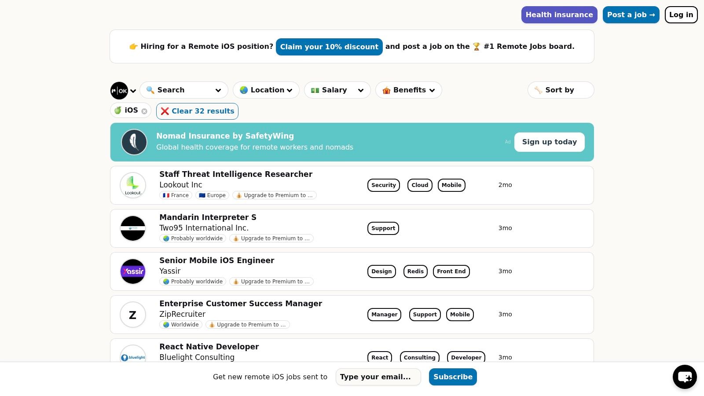This screenshot has height=396, width=704.
Task: Expand the Remote OK logo dropdown arrow
Action: 133,91
